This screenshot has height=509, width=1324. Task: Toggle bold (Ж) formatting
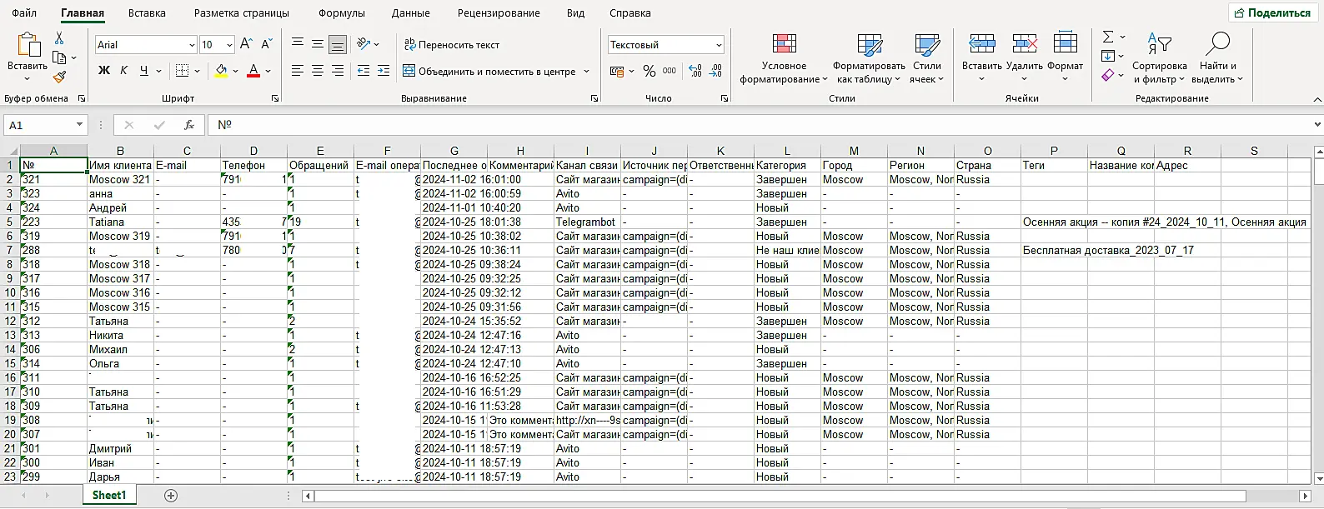pyautogui.click(x=104, y=71)
